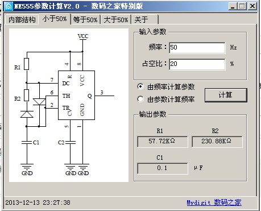Select the 小于50% tab
The height and width of the screenshot is (211, 261).
point(55,19)
